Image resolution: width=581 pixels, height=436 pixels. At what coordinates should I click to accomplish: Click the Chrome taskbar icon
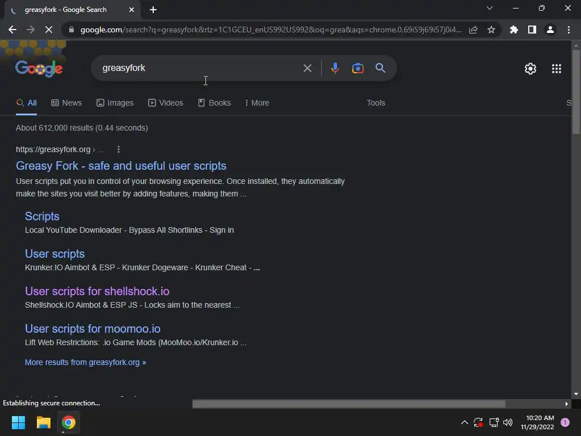tap(69, 422)
